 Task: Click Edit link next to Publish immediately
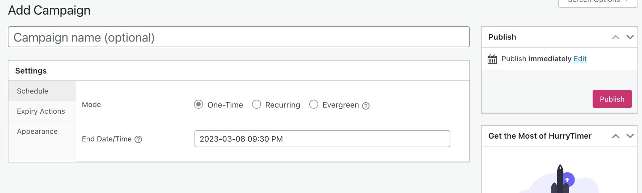[580, 59]
